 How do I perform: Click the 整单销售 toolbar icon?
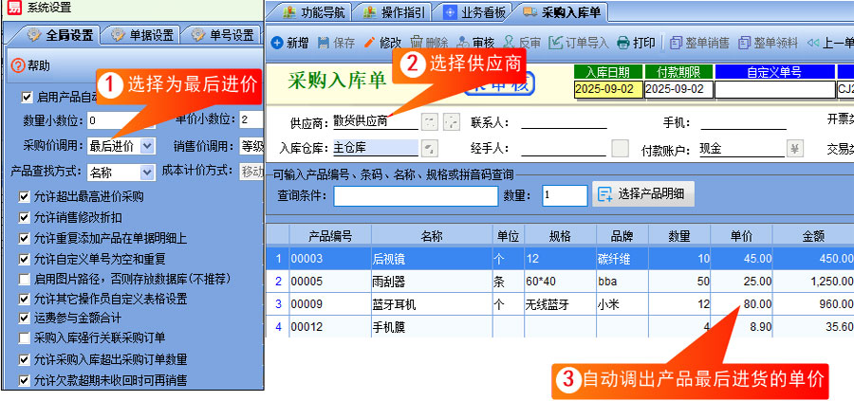[676, 43]
